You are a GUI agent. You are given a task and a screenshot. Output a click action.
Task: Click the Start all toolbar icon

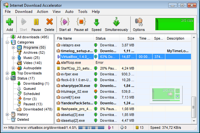[65, 22]
